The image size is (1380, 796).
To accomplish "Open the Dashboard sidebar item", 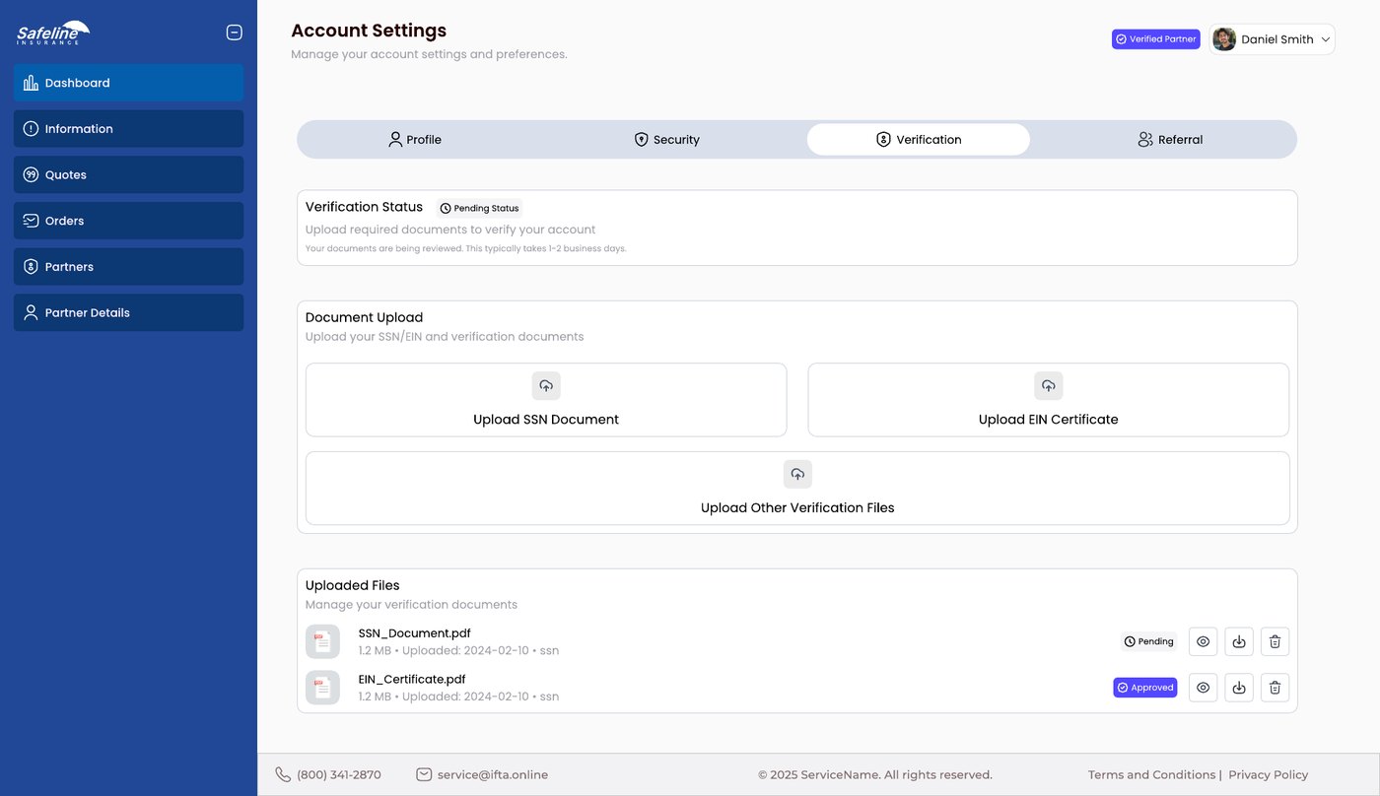I will click(x=128, y=83).
